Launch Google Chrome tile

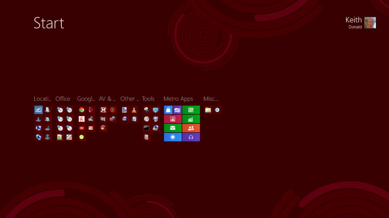coord(82,110)
